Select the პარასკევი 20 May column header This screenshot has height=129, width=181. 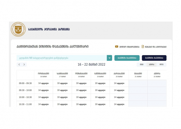(x=119, y=75)
